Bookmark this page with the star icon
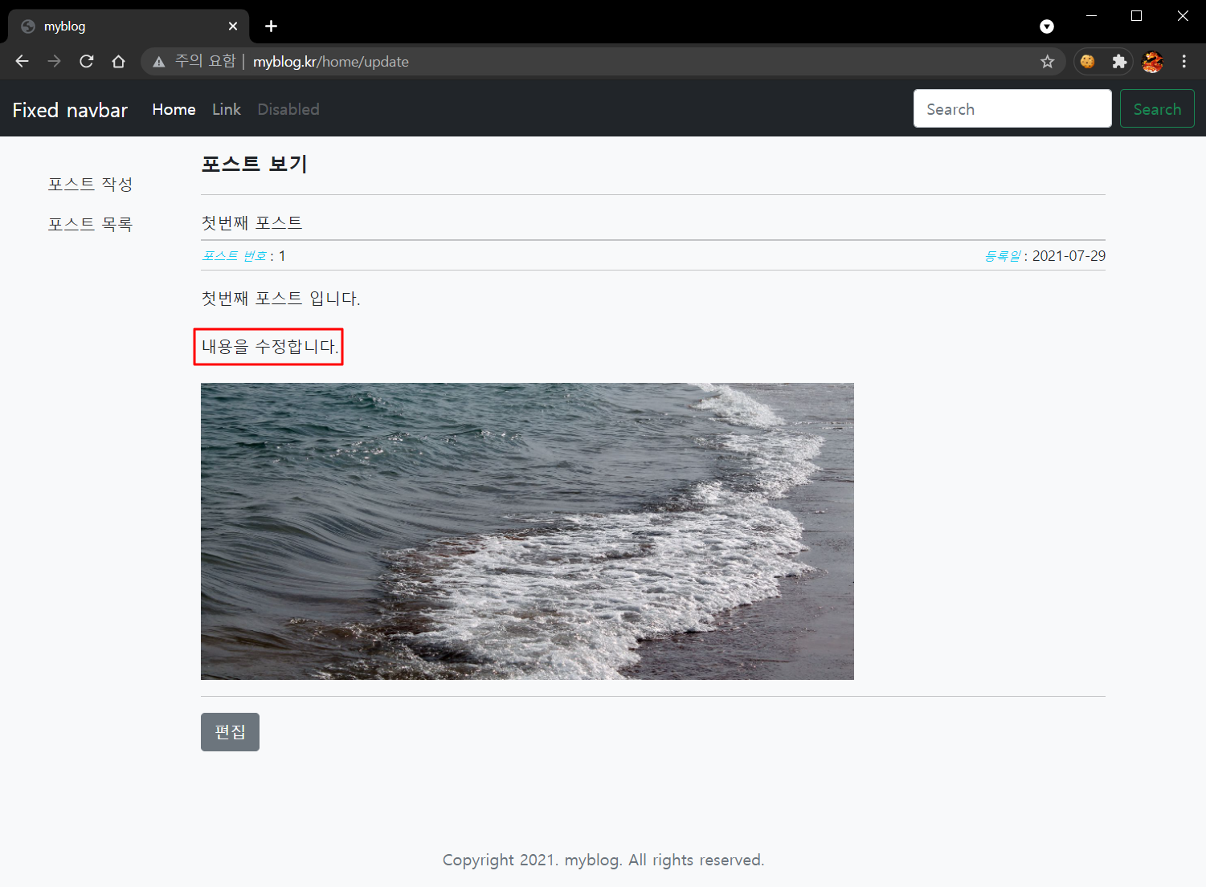 pos(1047,62)
